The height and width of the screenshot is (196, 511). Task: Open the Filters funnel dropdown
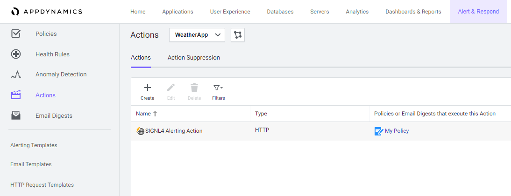pyautogui.click(x=218, y=88)
